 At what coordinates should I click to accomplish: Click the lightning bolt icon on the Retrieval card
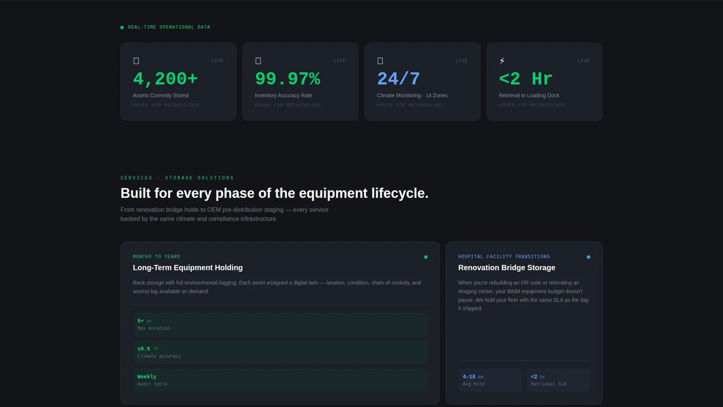click(x=502, y=61)
